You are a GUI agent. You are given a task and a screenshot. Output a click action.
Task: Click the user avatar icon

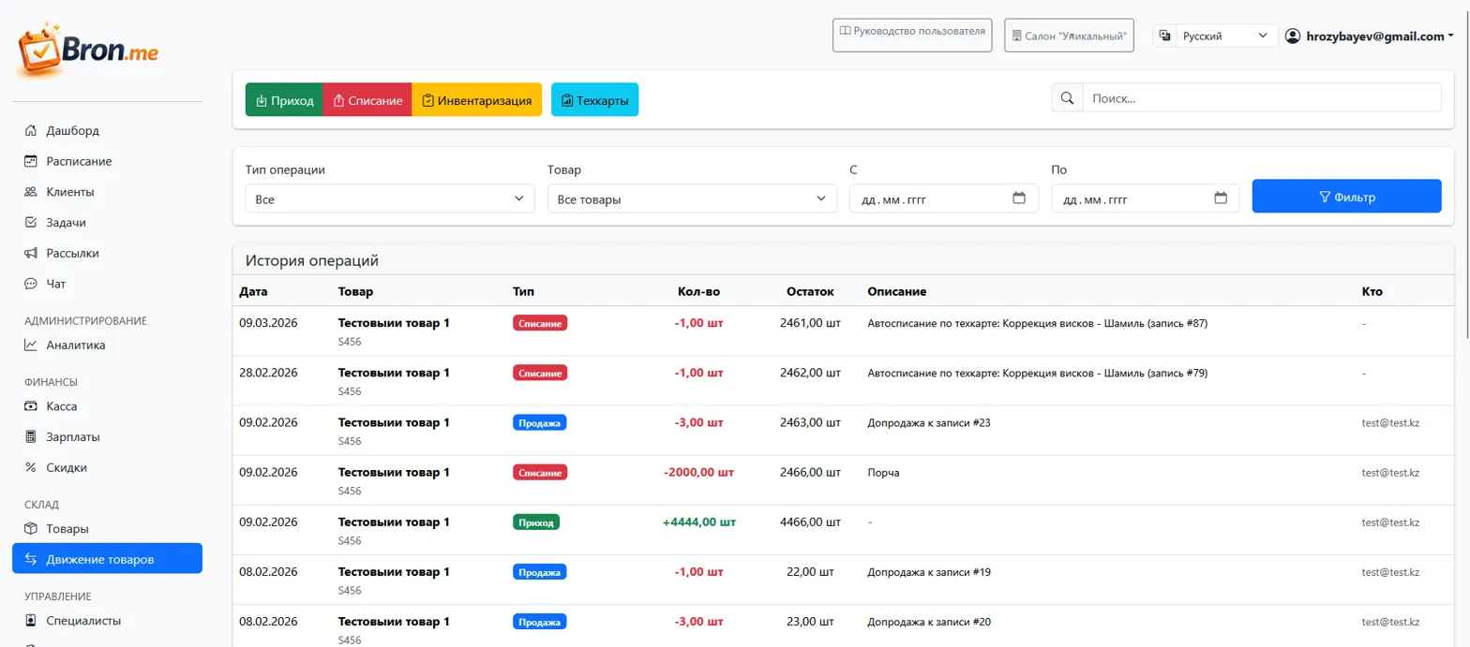[1293, 37]
